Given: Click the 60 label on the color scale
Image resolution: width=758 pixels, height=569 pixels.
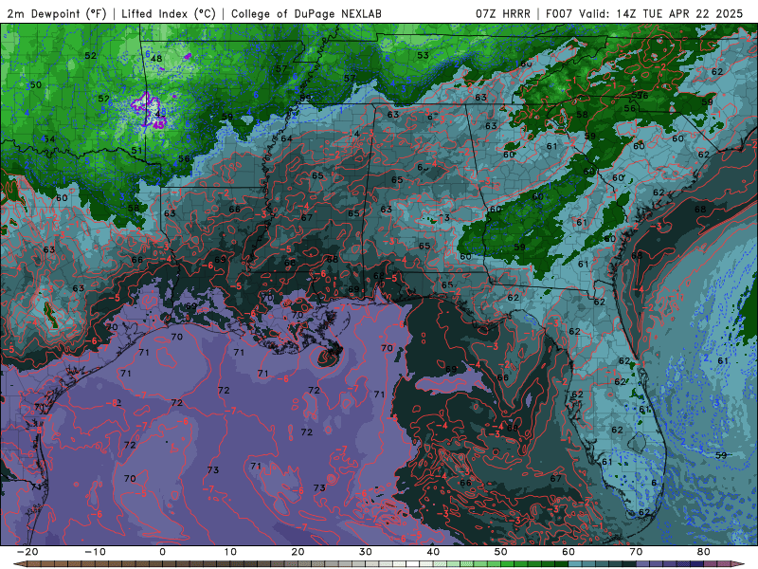Looking at the screenshot, I should click(568, 552).
